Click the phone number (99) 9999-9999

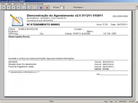120,16
